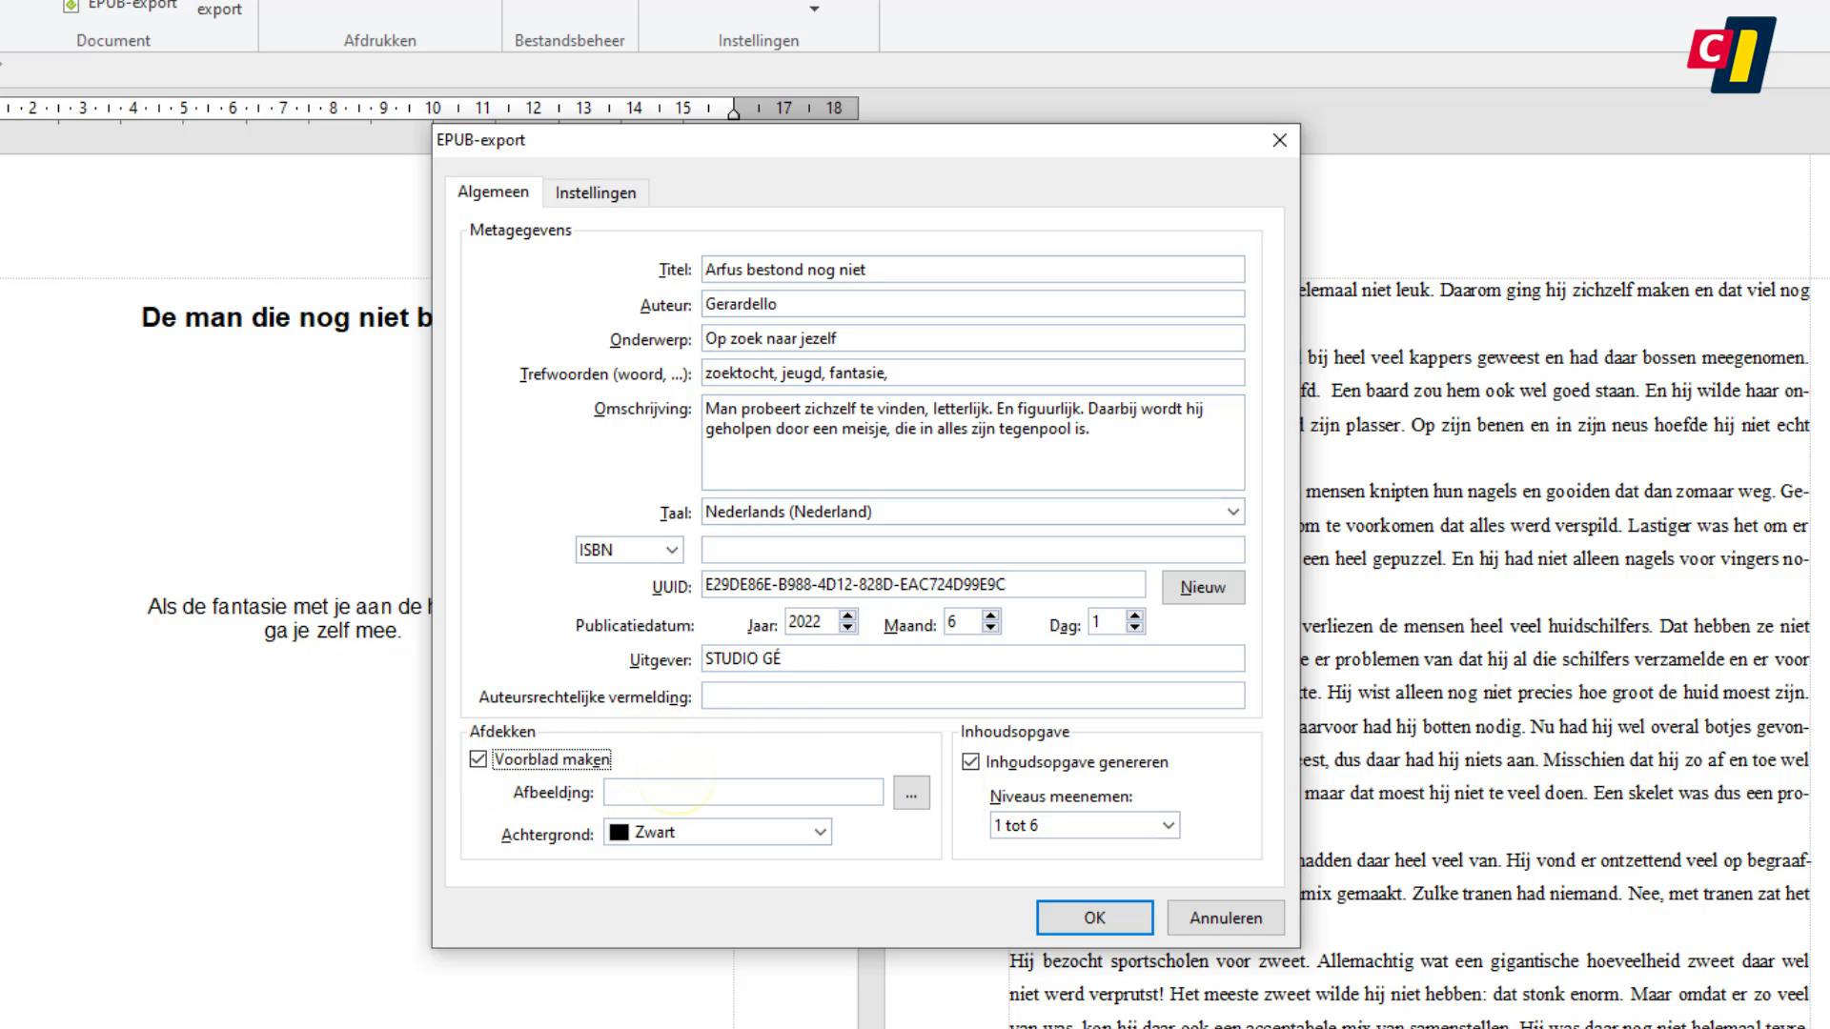1830x1029 pixels.
Task: Open the Taal dropdown showing Nederlands
Action: [x=1232, y=512]
